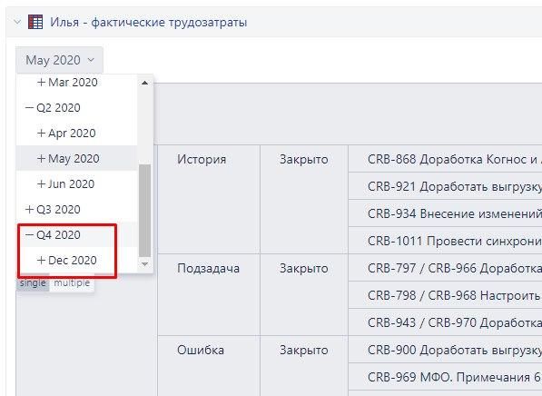Screen dimensions: 542x396
Task: Open issue CRB-943 / CRB-970 Доработка
Action: (455, 322)
